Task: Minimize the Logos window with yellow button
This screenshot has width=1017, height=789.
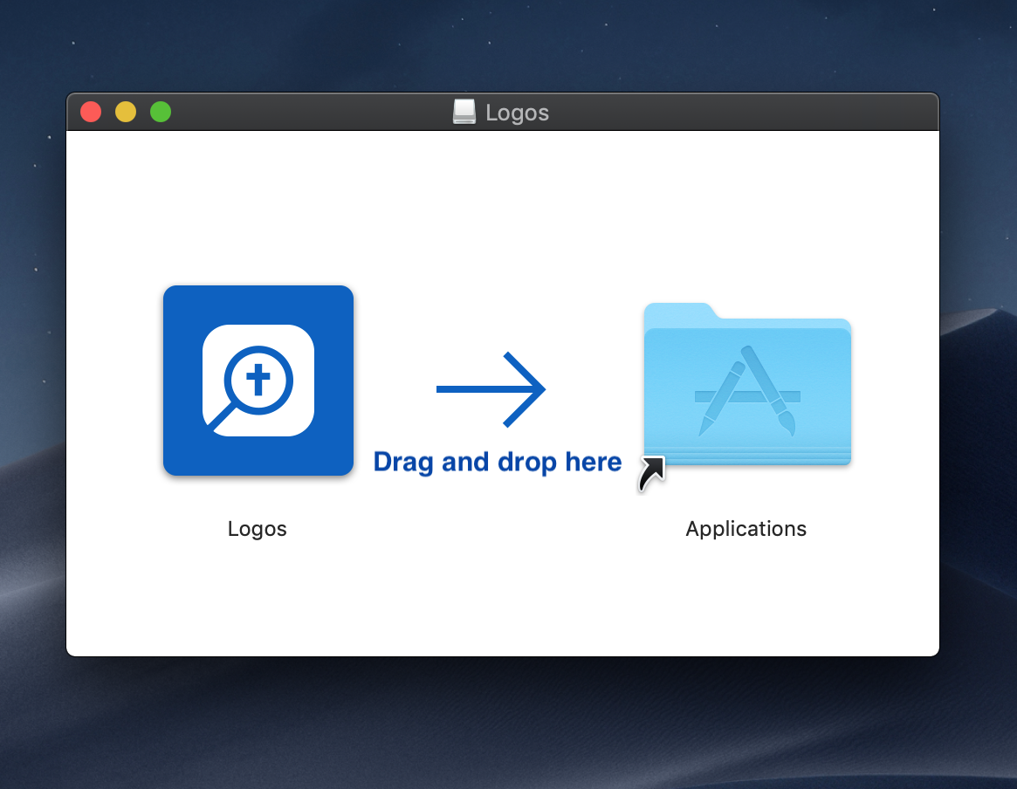Action: pos(126,112)
